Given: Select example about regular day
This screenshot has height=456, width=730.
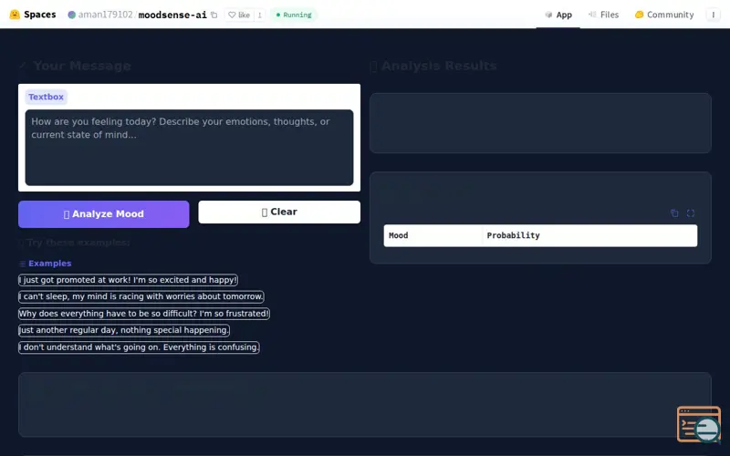Looking at the screenshot, I should click(124, 330).
